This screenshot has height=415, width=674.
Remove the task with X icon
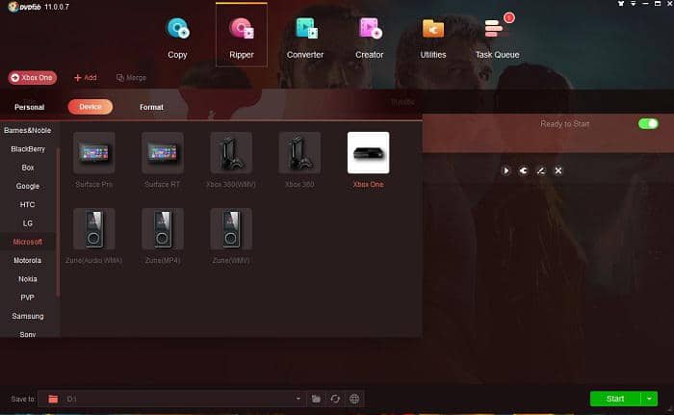pos(557,170)
